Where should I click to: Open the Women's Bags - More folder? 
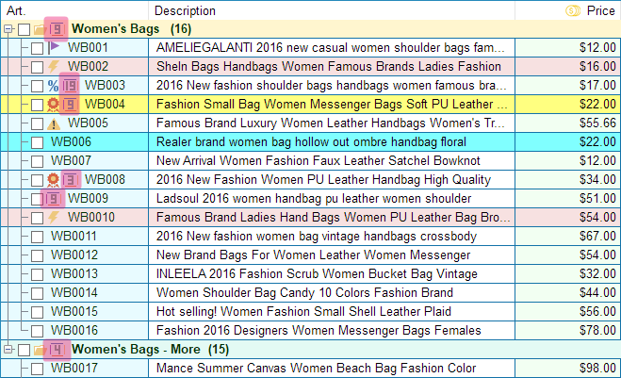(40, 350)
